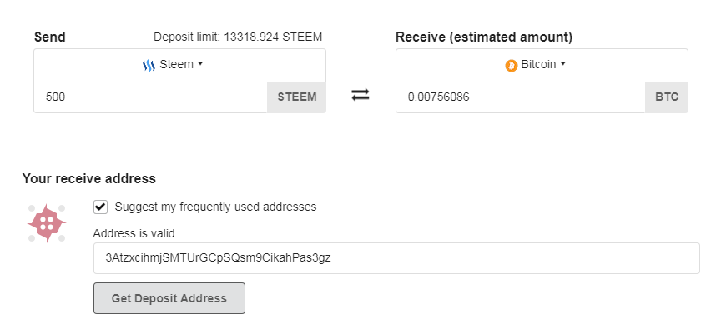
Task: Click the small arrow beside Bitcoin
Action: [x=562, y=65]
